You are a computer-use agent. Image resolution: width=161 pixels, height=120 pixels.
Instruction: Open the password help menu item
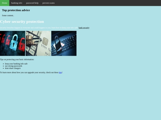coord(32,3)
